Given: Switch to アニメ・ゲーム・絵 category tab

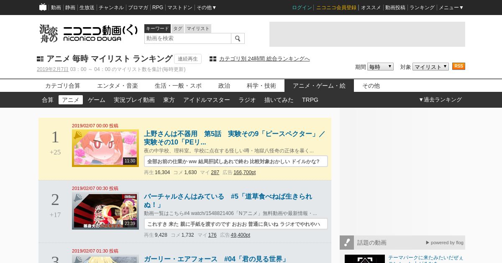Looking at the screenshot, I should [319, 86].
